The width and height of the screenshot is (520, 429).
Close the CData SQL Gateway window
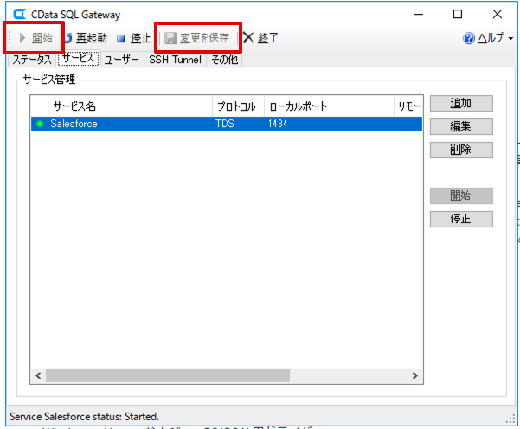(498, 14)
